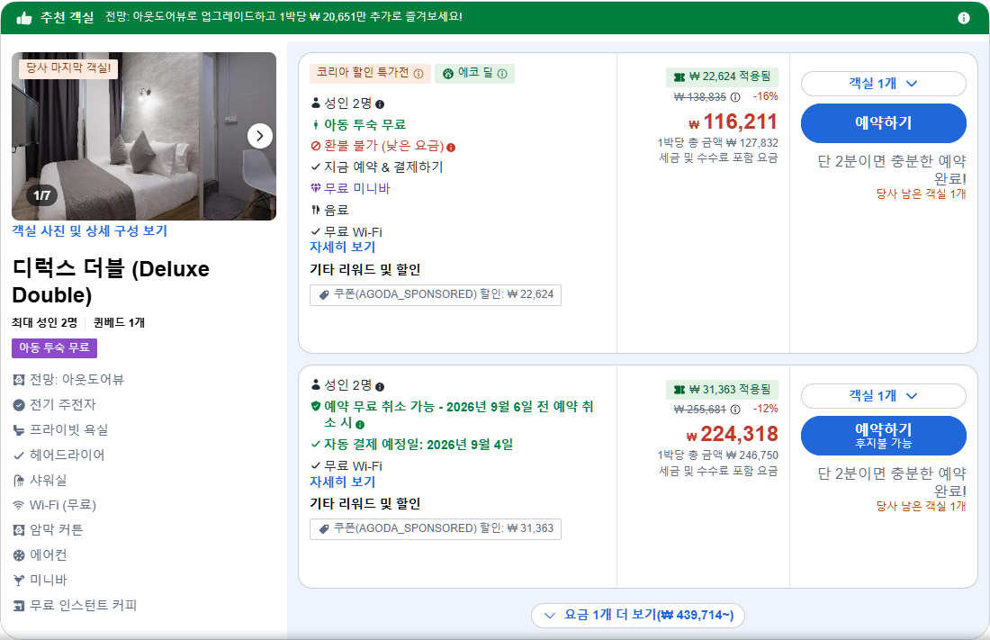Click the 1/7 photo counter badge

pos(42,195)
